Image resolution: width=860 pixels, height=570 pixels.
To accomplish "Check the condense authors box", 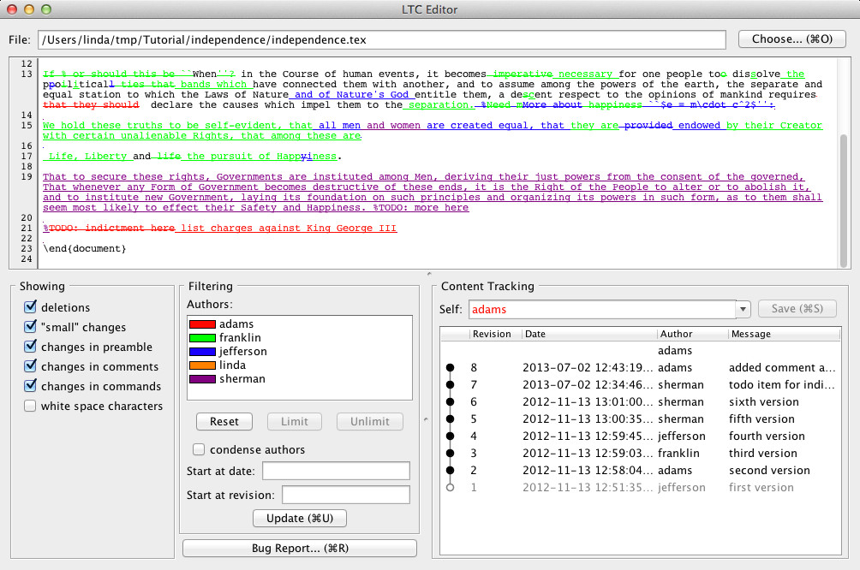I will [199, 449].
